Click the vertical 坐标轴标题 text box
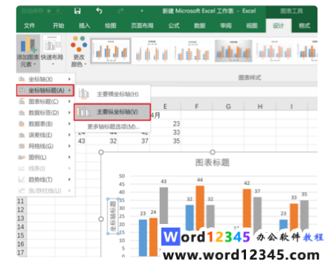327x267 pixels. [x=113, y=216]
